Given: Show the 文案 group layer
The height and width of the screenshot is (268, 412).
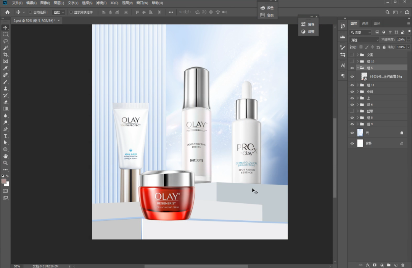Looking at the screenshot, I should (x=352, y=55).
